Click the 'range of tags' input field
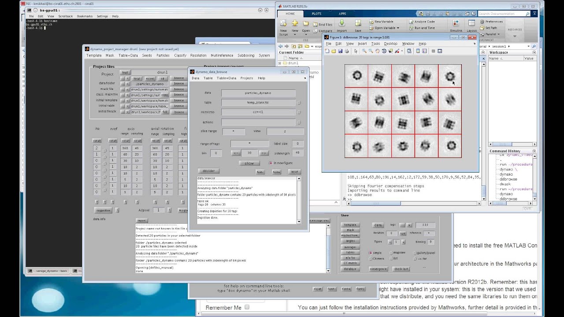 click(x=250, y=144)
